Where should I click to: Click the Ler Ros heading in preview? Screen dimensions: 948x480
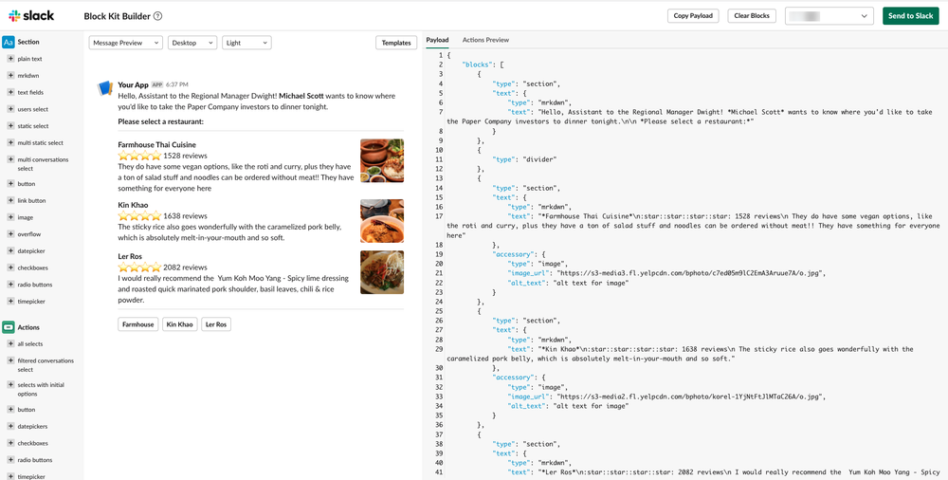pos(129,257)
